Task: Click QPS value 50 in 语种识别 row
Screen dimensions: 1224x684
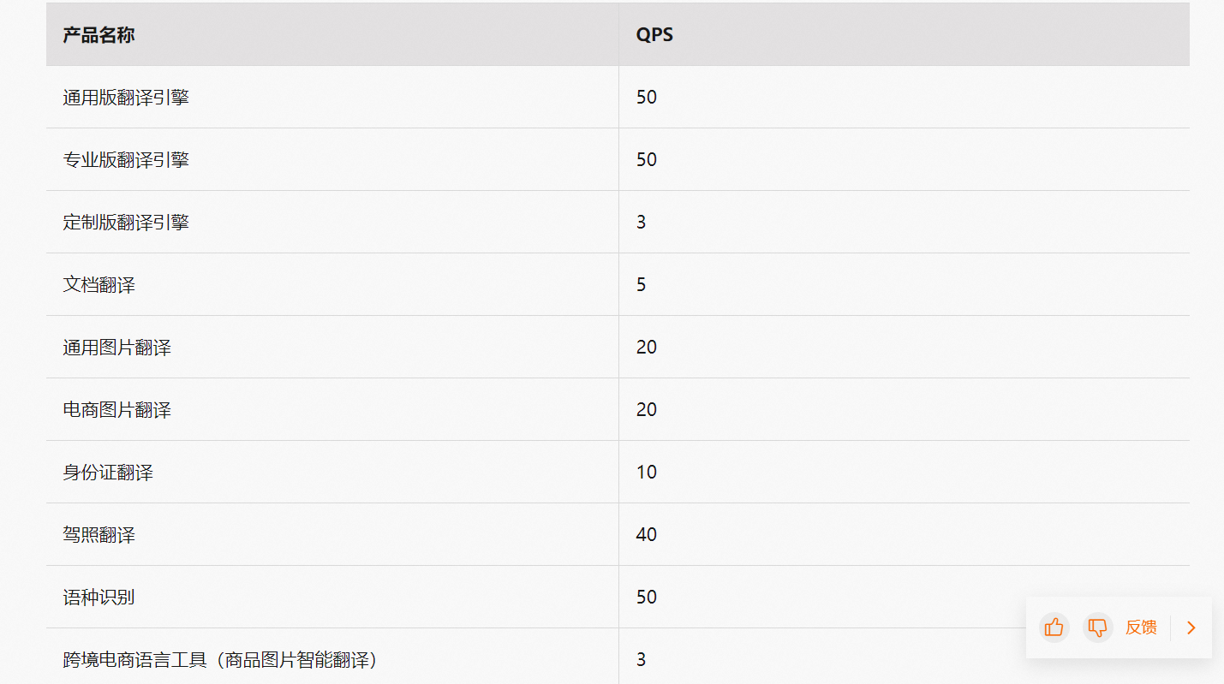Action: (x=647, y=598)
